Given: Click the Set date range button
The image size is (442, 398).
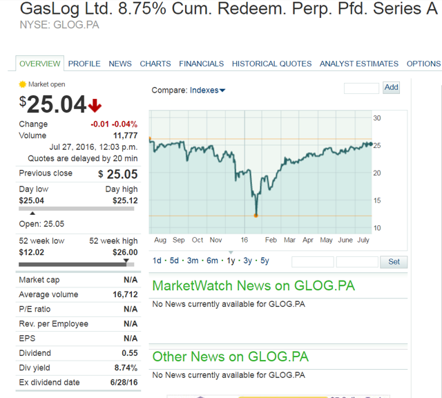Looking at the screenshot, I should coord(394,262).
